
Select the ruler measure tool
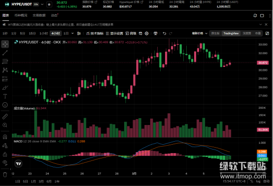click(5, 116)
